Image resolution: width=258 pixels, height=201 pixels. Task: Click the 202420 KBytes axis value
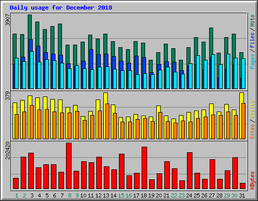tap(8, 150)
